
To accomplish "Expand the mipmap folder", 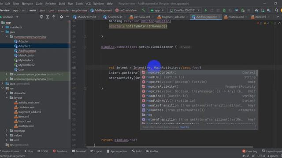I will point(7,131).
